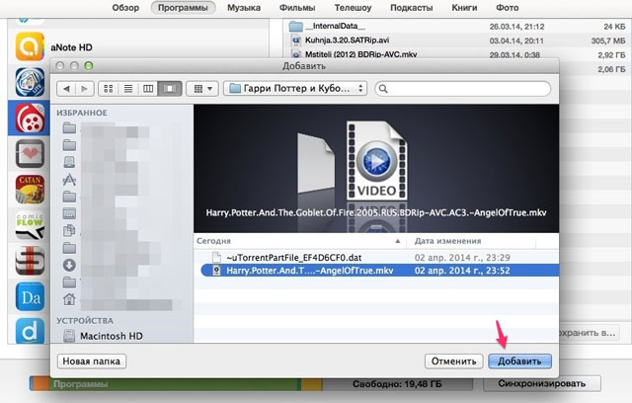Select Kuhnja.3.20.SATRip.avi in iTunes file list
Viewport: 632px width, 403px height.
[x=457, y=40]
